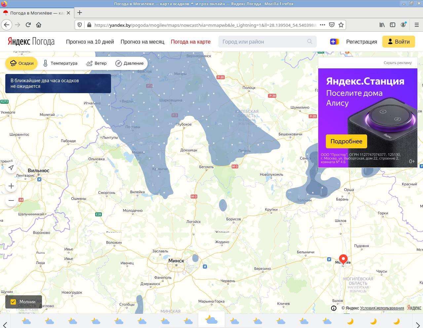The image size is (423, 328).
Task: Click Подробнее in Яндекс.Станция ad
Action: point(346,141)
